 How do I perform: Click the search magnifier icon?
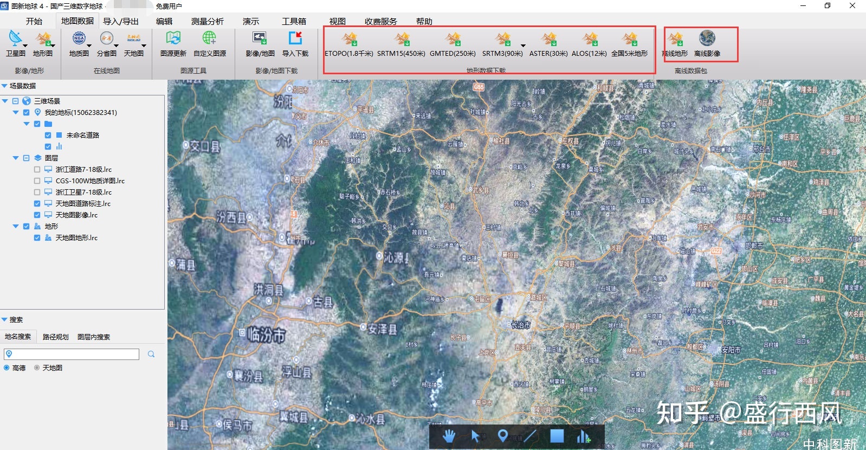coord(151,354)
